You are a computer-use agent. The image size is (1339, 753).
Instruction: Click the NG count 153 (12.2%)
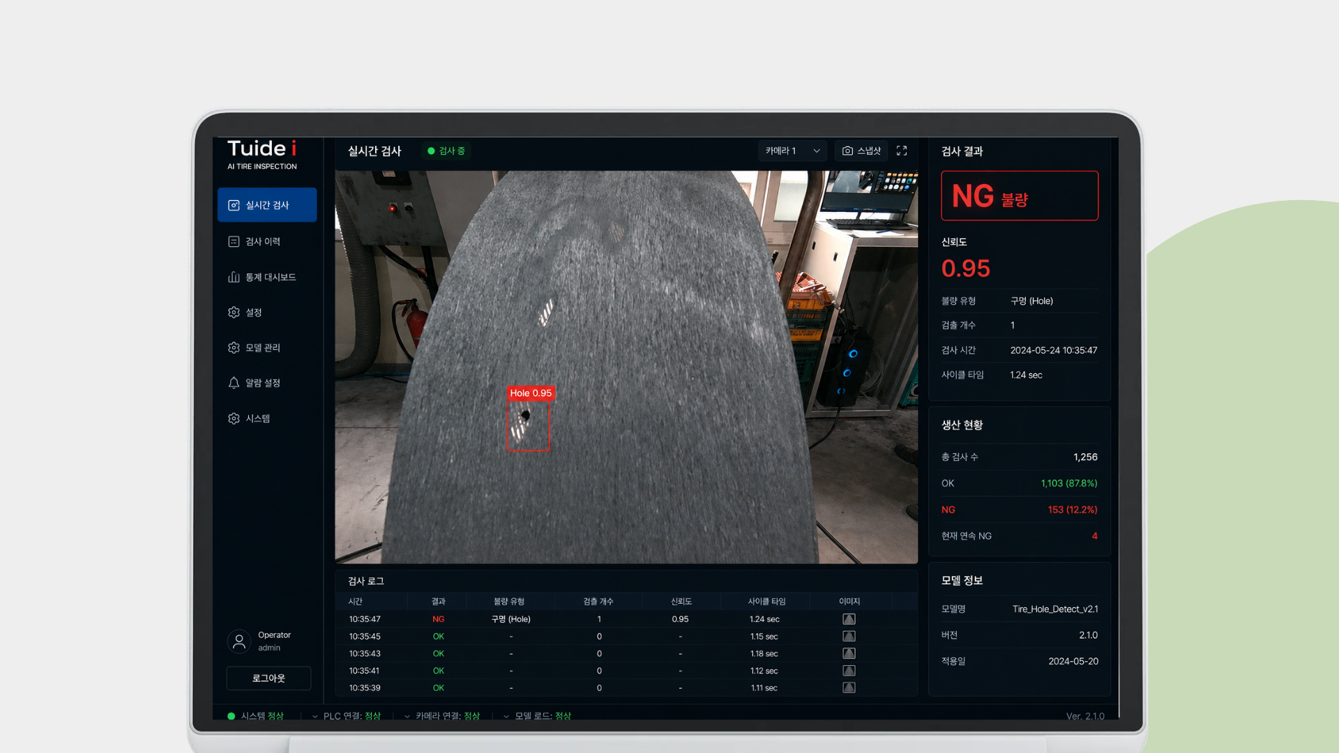pyautogui.click(x=1073, y=510)
